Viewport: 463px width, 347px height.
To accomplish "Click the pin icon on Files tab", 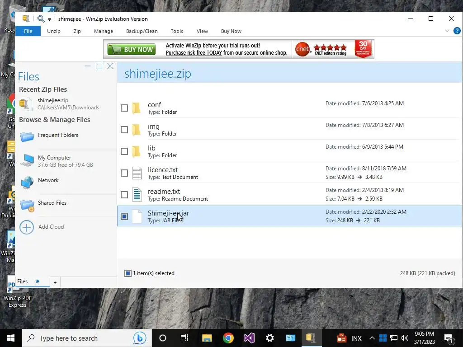I will click(37, 281).
